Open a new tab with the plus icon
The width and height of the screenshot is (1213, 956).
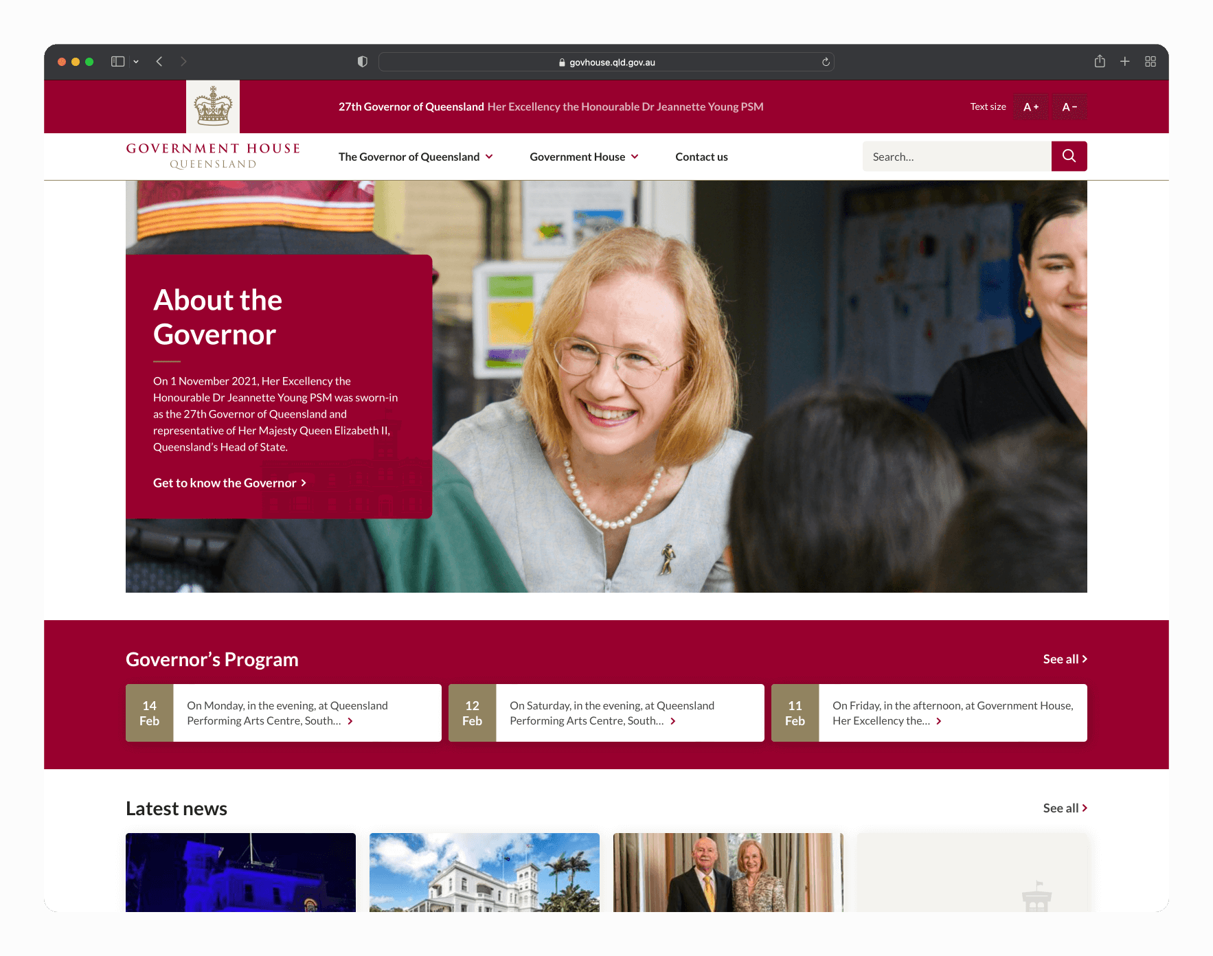(1125, 61)
